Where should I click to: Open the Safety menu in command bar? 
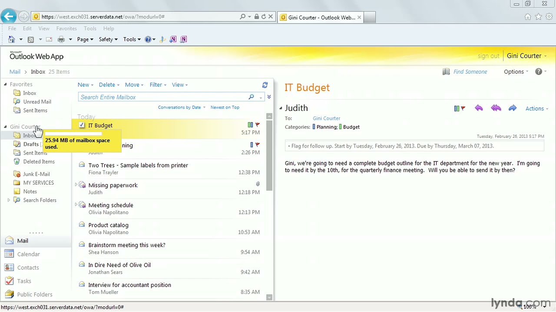tap(108, 39)
